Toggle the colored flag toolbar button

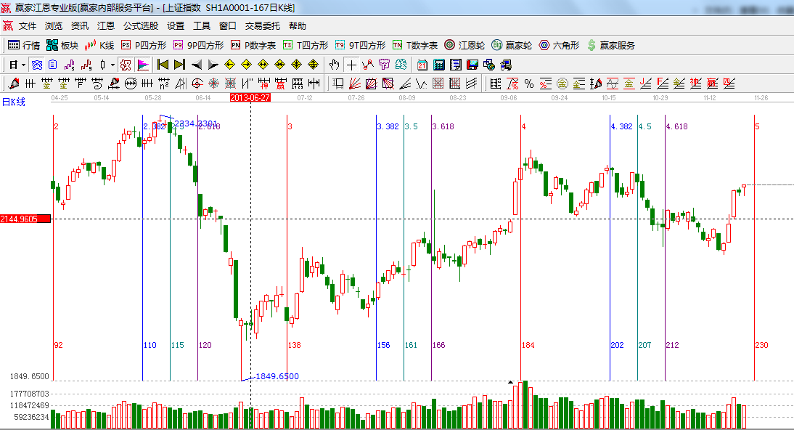pyautogui.click(x=142, y=65)
